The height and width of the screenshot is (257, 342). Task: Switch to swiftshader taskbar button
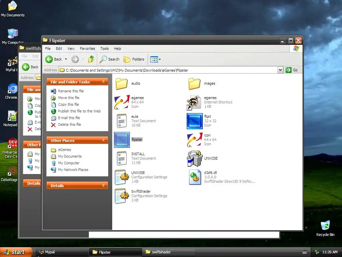(169, 252)
